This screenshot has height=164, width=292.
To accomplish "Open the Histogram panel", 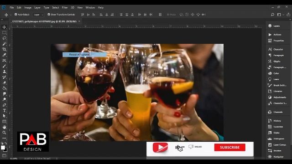I will 276,138.
